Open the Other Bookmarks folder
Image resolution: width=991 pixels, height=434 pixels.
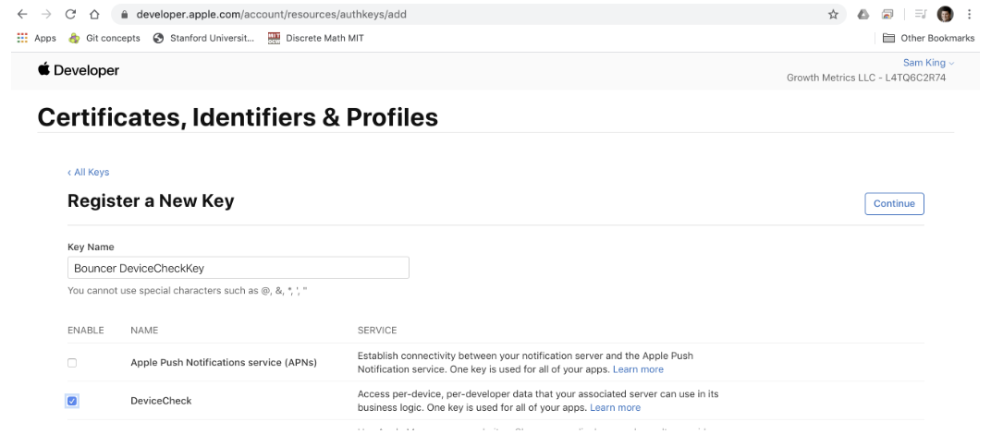point(928,38)
